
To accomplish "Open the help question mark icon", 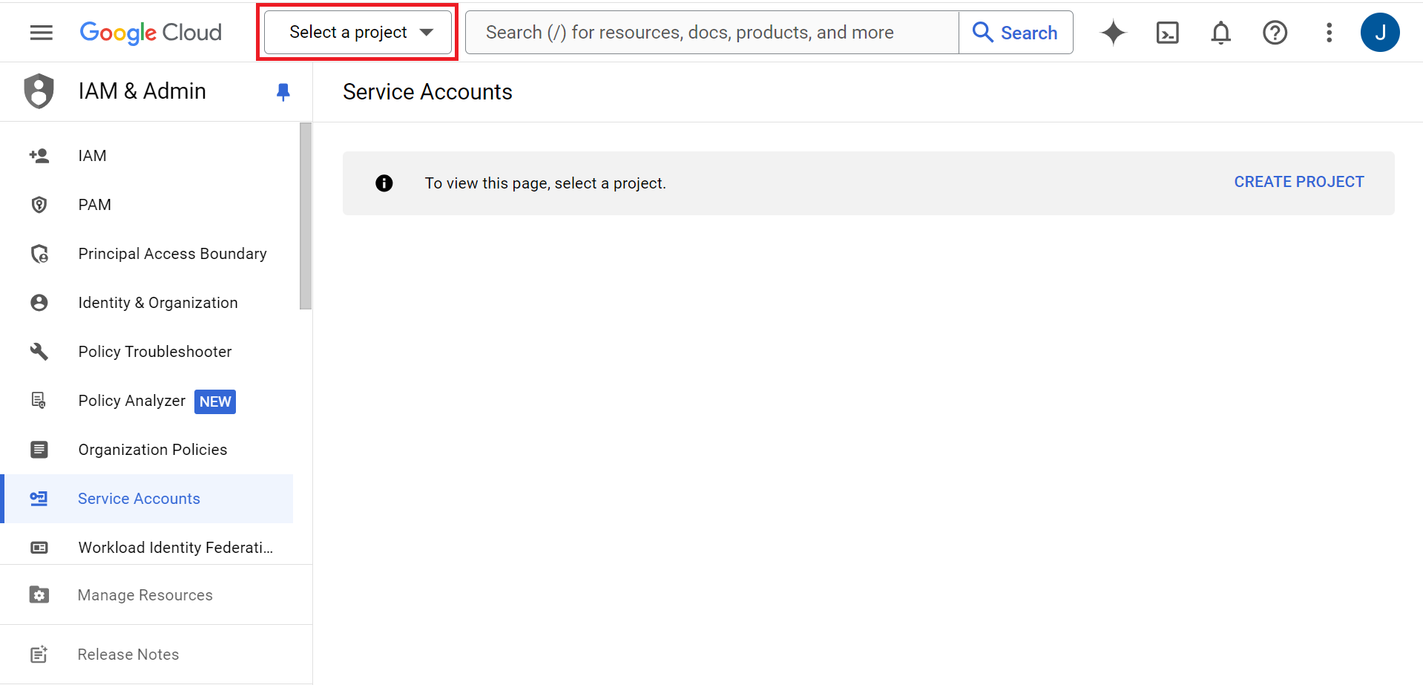I will [1275, 33].
